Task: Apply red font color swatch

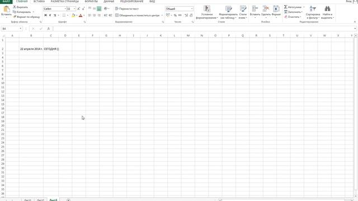Action: (81, 15)
